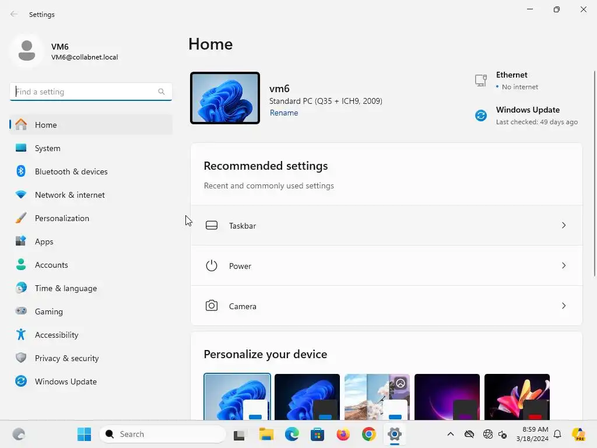Screen dimensions: 597x448
Task: Click the Camera row icon
Action: pos(212,306)
